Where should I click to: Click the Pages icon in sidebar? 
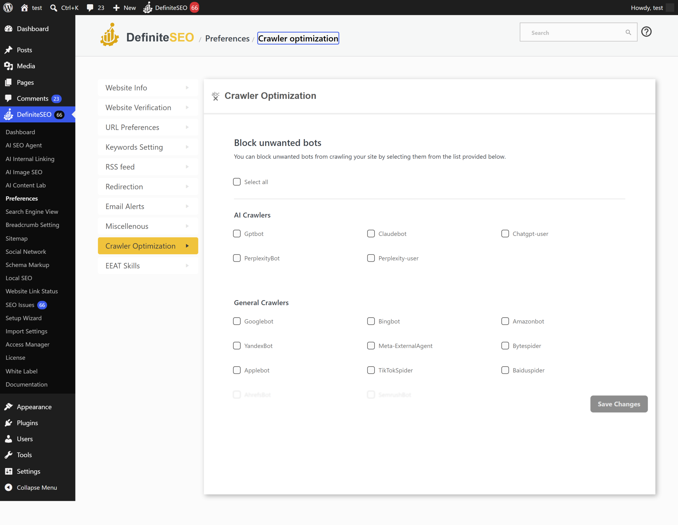pos(9,82)
